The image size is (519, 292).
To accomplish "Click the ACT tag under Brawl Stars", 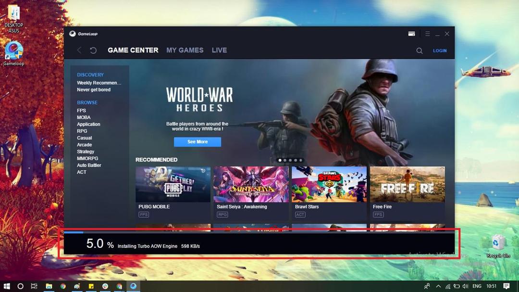I will tap(300, 215).
